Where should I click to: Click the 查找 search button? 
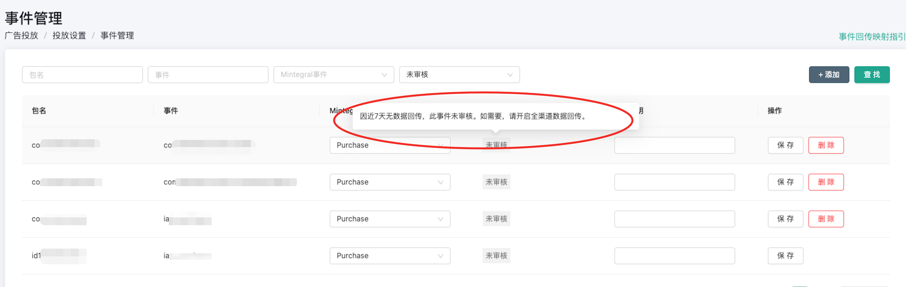(x=872, y=75)
